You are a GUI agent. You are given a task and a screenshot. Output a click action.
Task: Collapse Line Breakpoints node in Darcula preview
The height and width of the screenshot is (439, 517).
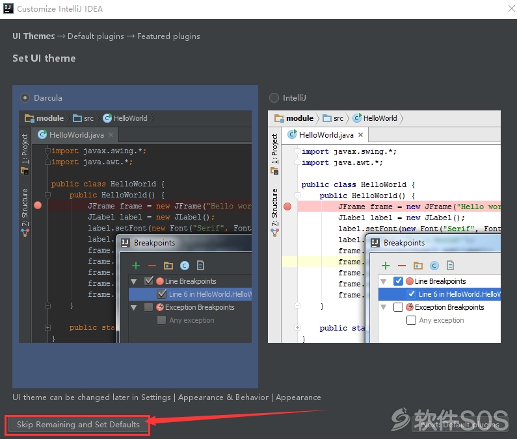133,282
